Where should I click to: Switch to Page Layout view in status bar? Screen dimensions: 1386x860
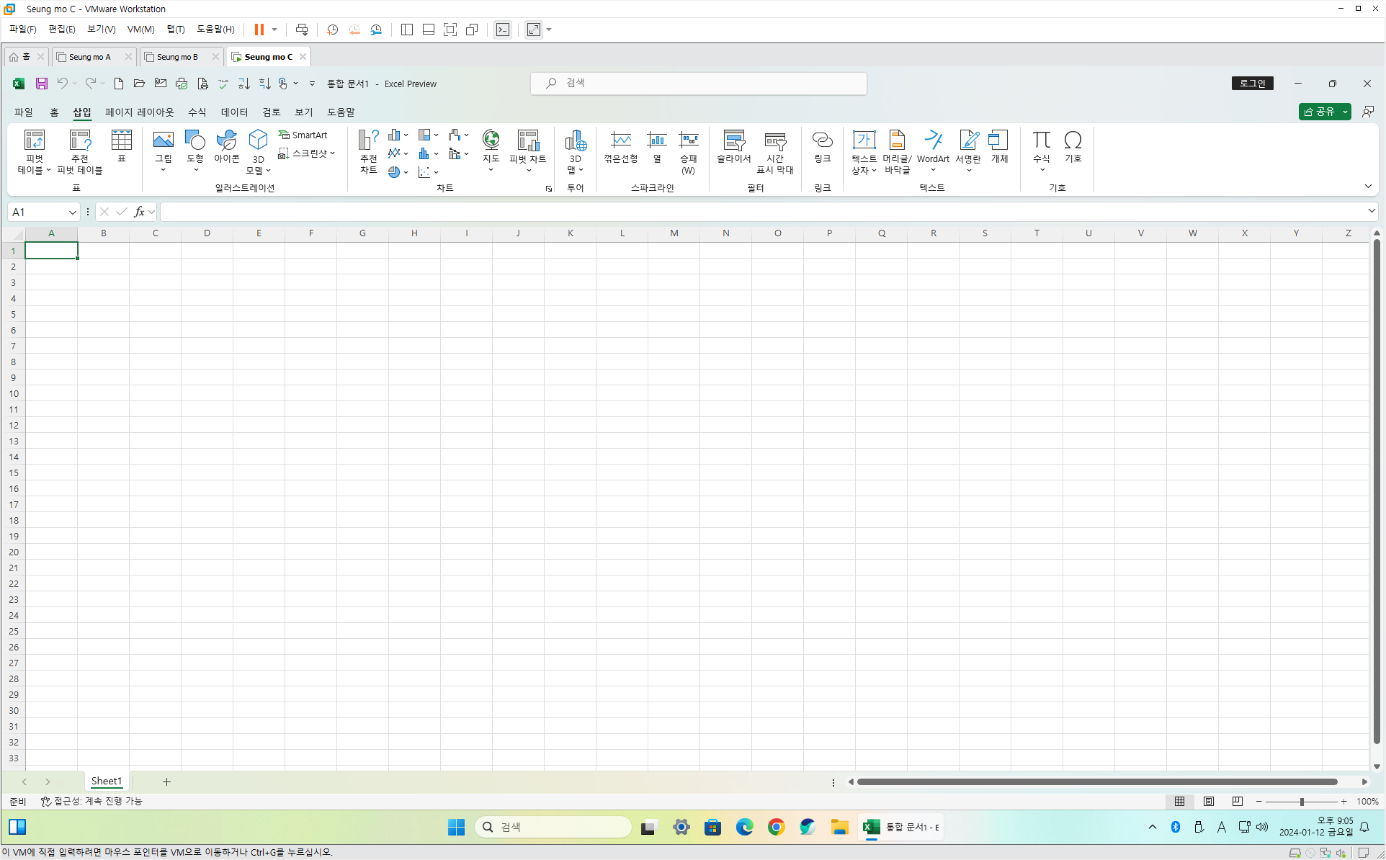(x=1209, y=801)
